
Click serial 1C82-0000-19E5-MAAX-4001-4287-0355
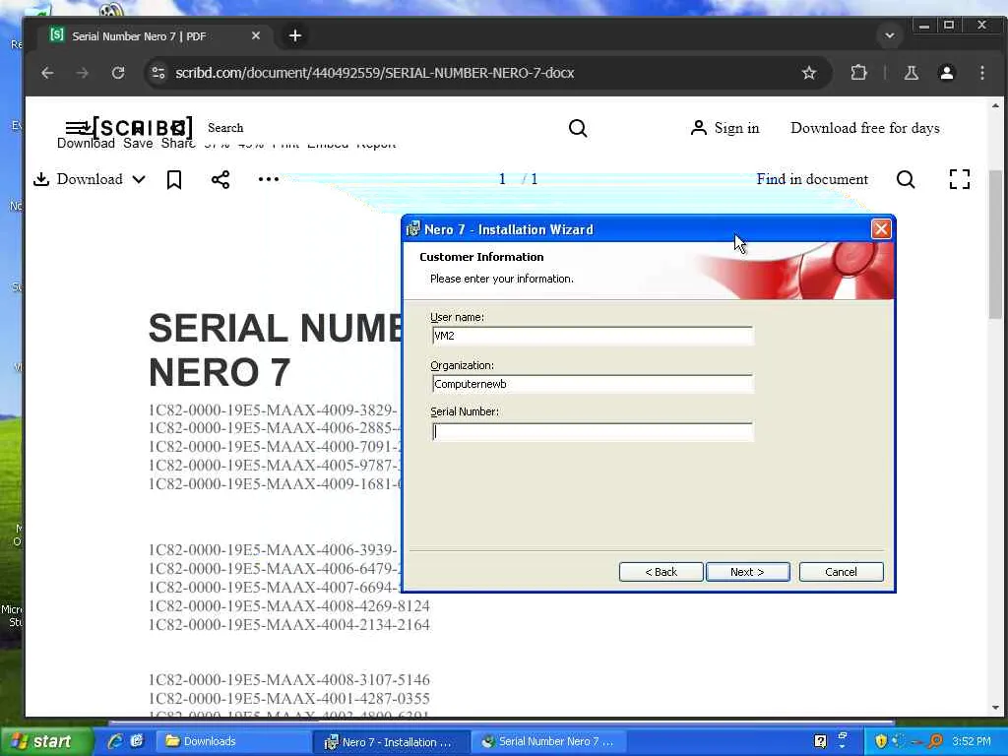(289, 699)
